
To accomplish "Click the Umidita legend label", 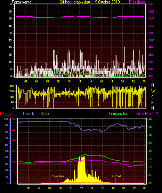I will coord(29,114).
